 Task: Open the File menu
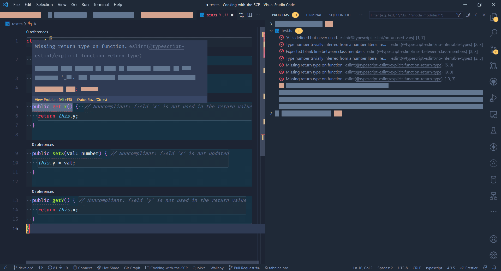16,5
